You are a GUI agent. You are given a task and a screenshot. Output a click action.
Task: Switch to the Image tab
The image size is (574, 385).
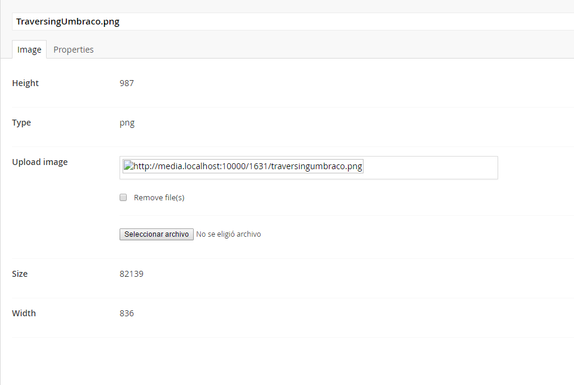pyautogui.click(x=29, y=50)
